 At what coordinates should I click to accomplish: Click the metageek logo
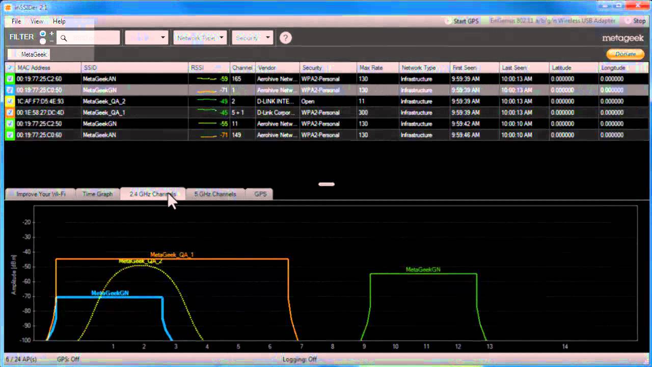tap(624, 38)
